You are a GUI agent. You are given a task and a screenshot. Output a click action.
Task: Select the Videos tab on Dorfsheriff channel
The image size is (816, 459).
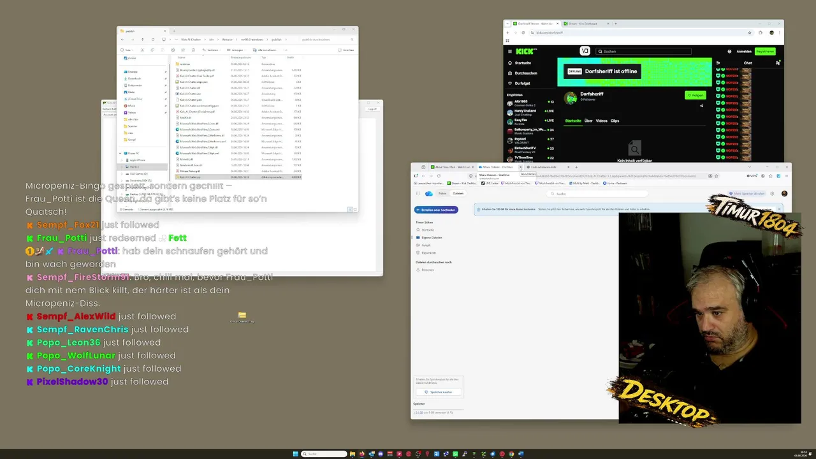click(x=601, y=120)
